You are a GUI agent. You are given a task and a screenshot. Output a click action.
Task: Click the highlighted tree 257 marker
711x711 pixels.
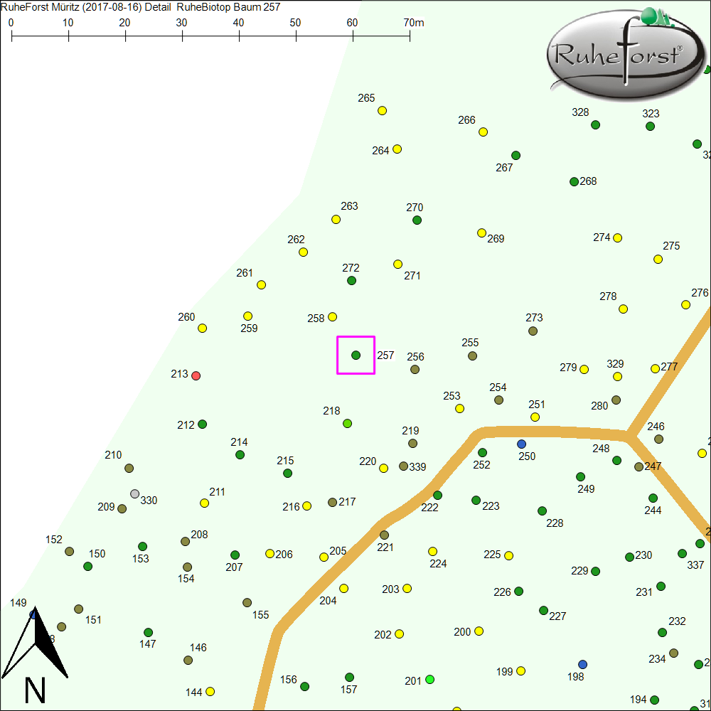[x=355, y=355]
